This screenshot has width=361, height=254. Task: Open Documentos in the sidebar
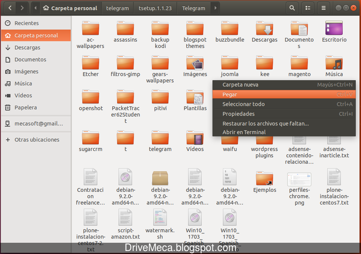tap(36, 60)
